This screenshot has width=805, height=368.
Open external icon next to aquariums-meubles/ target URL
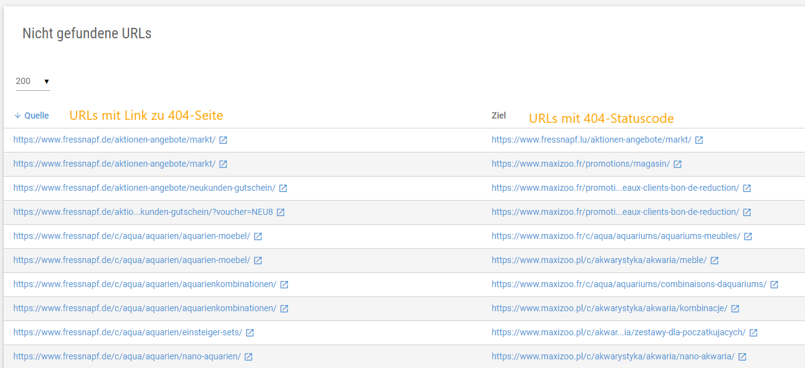coord(748,236)
